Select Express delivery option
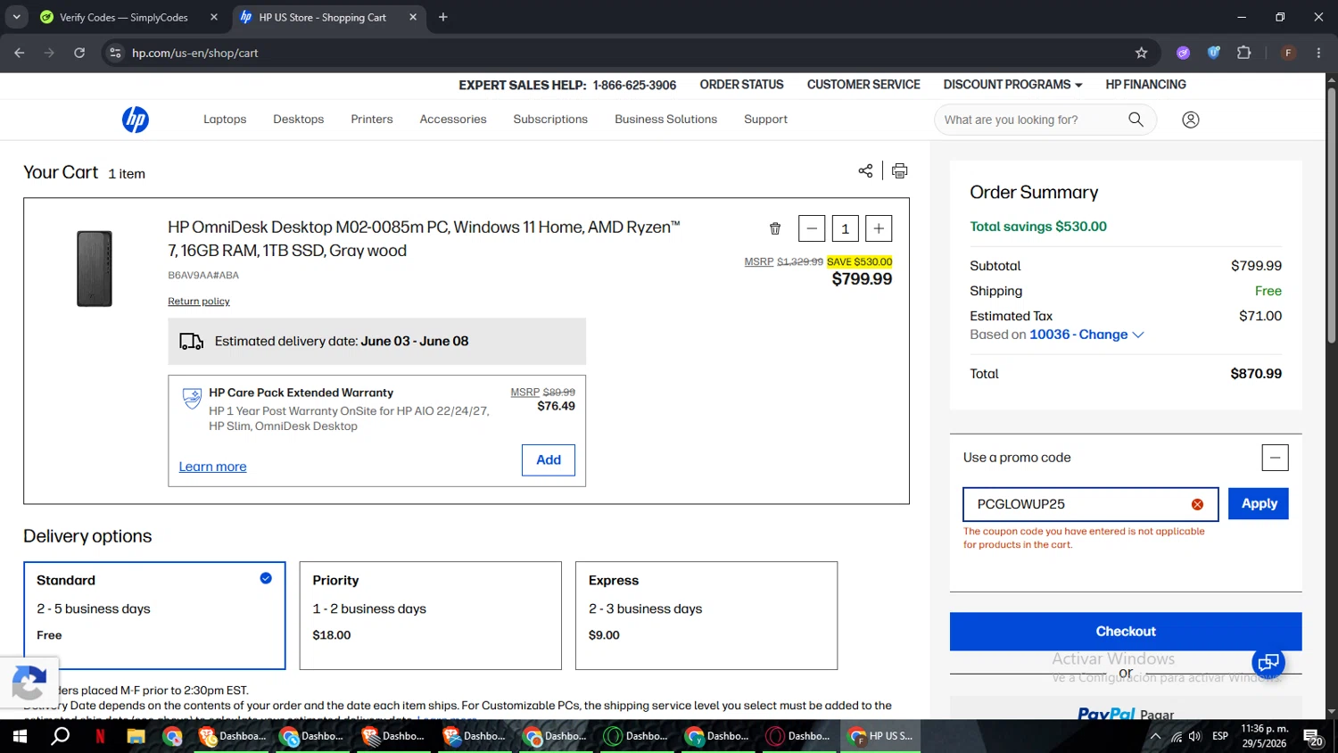The width and height of the screenshot is (1338, 753). point(706,616)
